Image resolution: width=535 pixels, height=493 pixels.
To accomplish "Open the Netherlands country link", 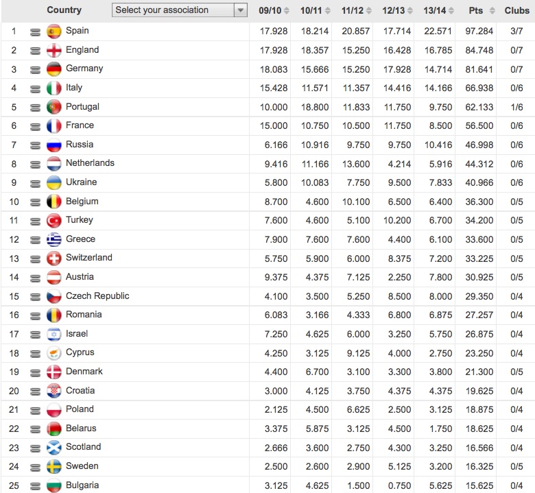I will 90,163.
